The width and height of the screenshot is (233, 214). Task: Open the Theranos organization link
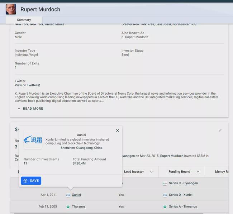79,206
